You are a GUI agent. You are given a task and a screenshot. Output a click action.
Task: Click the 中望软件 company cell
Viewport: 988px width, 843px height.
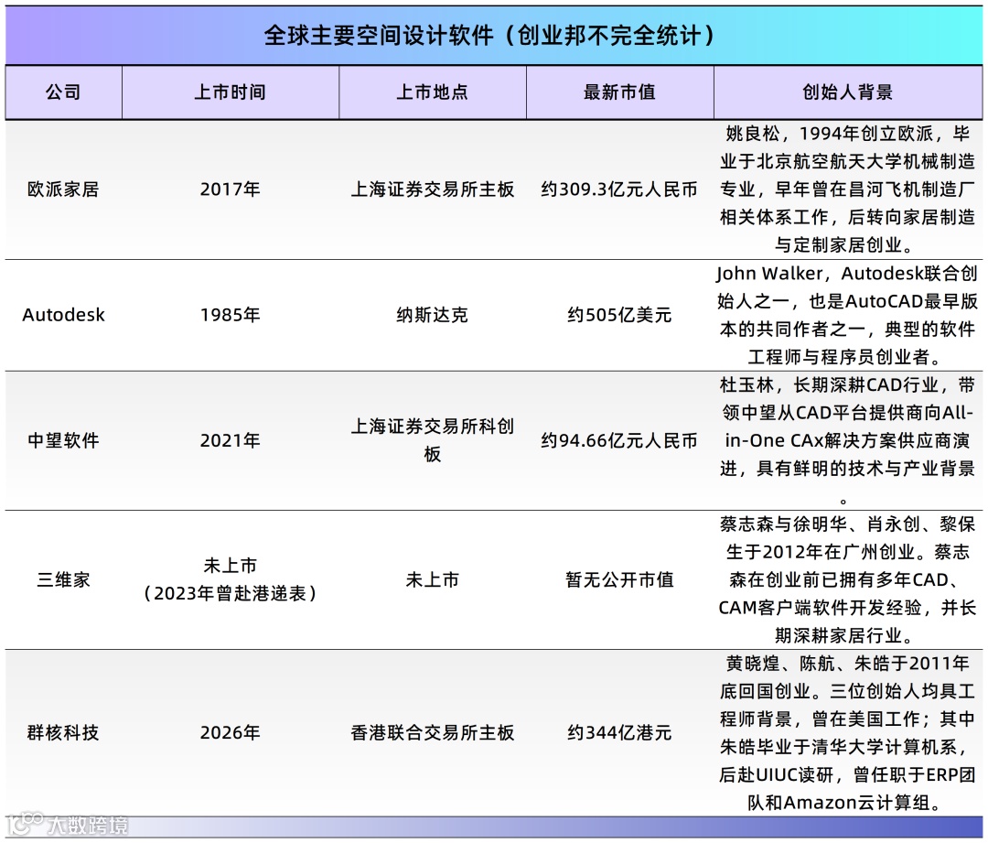click(63, 440)
